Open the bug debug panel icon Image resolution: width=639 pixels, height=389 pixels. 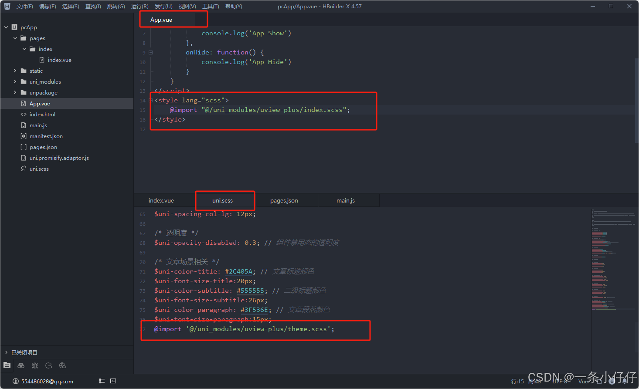[35, 365]
